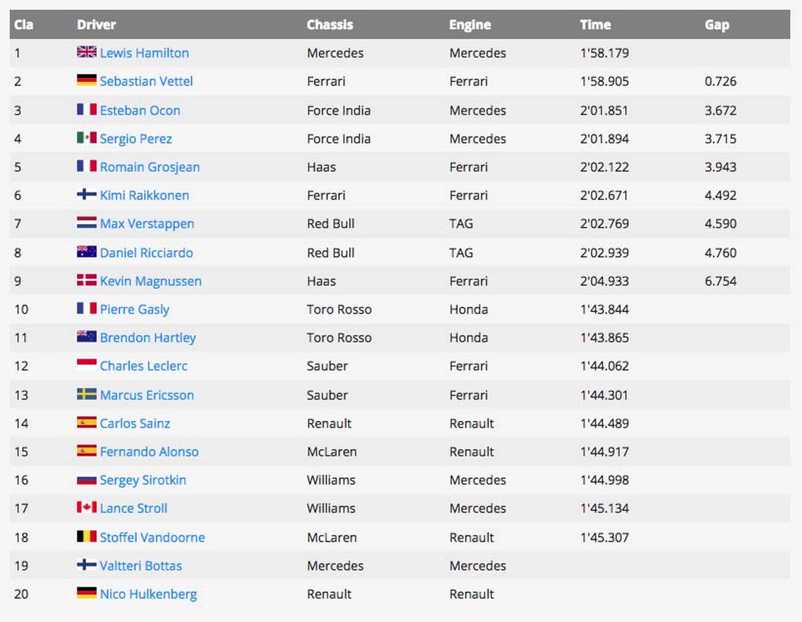Click the Canadian flag next to Lance Stroll

86,507
